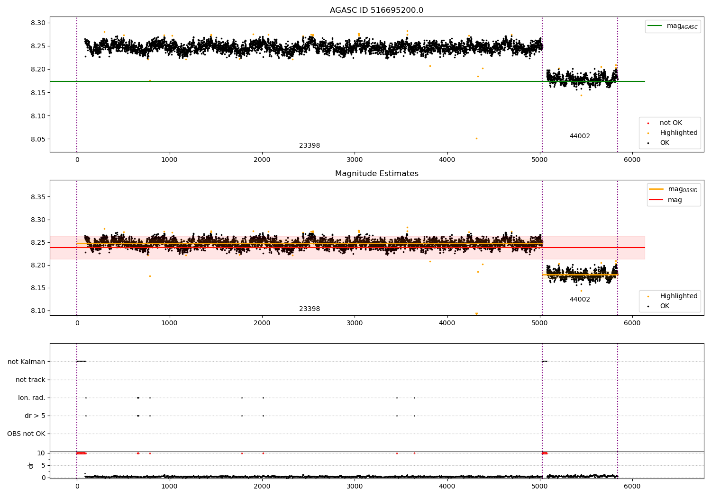Image resolution: width=711 pixels, height=497 pixels.
Task: Click x-tick '2000' under the dr plot
Action: tap(262, 487)
